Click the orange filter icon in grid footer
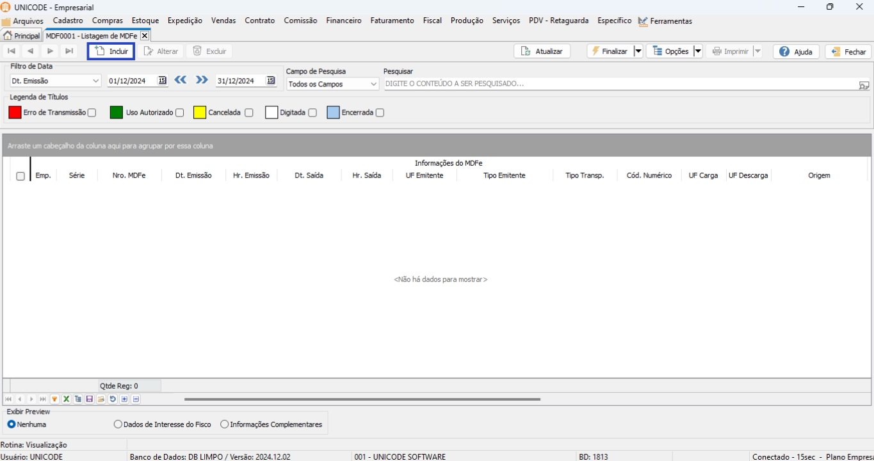 point(54,399)
